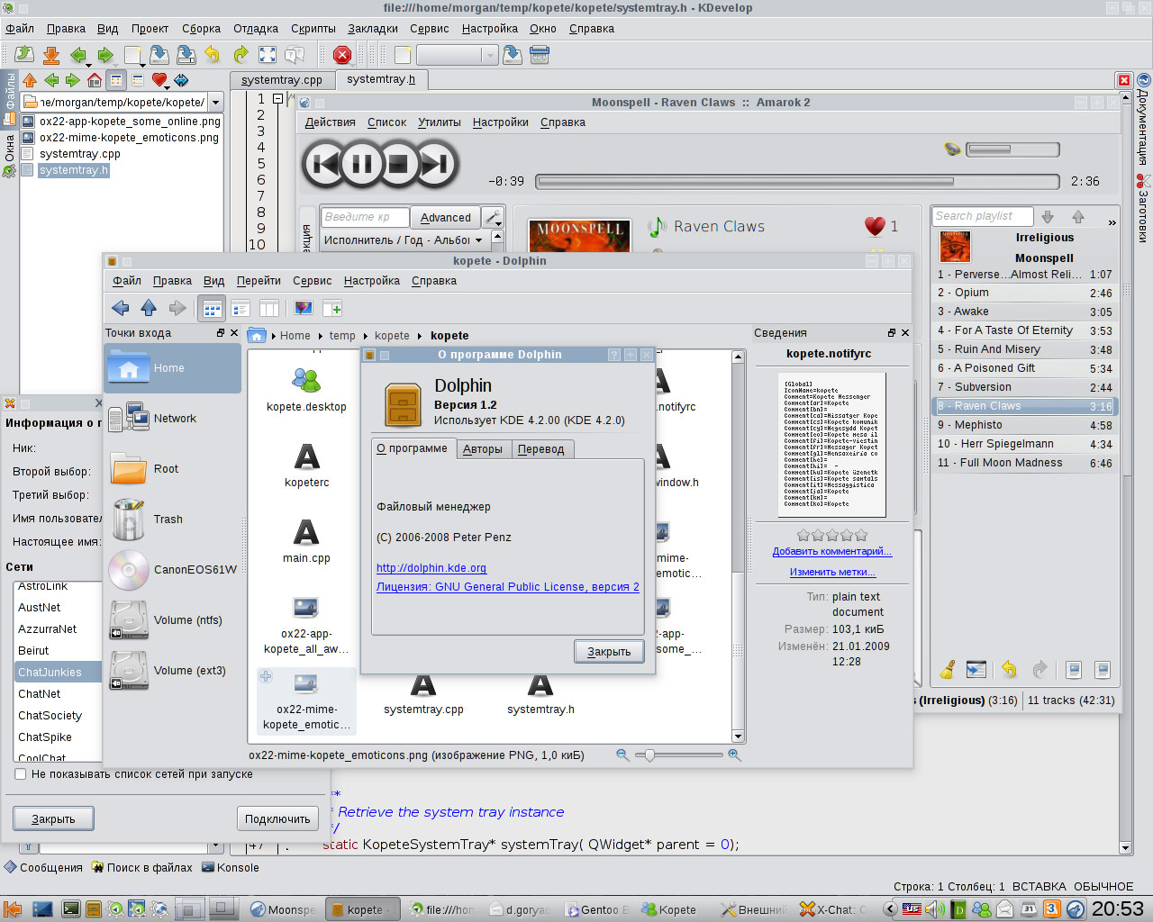The height and width of the screenshot is (922, 1153).
Task: Switch to the systemtray.cpp editor tab
Action: 282,80
